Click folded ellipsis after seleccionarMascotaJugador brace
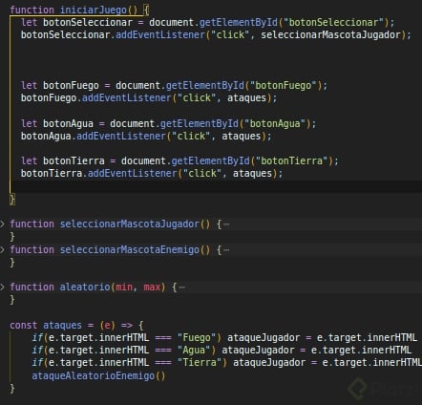The width and height of the screenshot is (422, 405). tap(226, 224)
